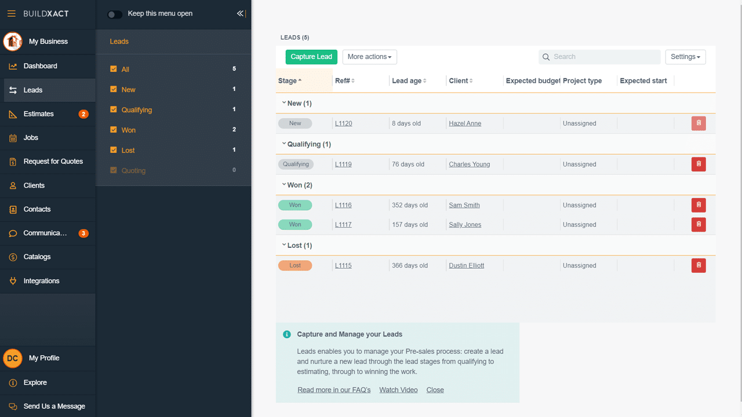Screen dimensions: 742x417
Task: Click the Capture Lead button
Action: [311, 57]
